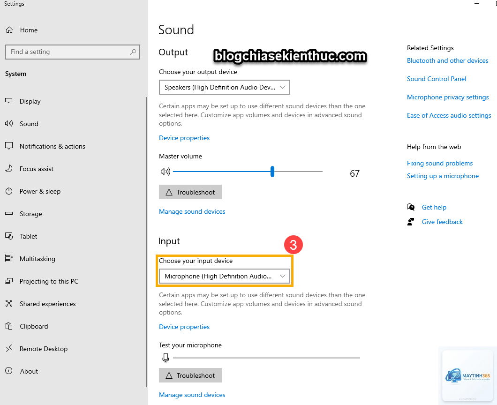The image size is (497, 405).
Task: Open Power & sleep settings
Action: coord(40,191)
